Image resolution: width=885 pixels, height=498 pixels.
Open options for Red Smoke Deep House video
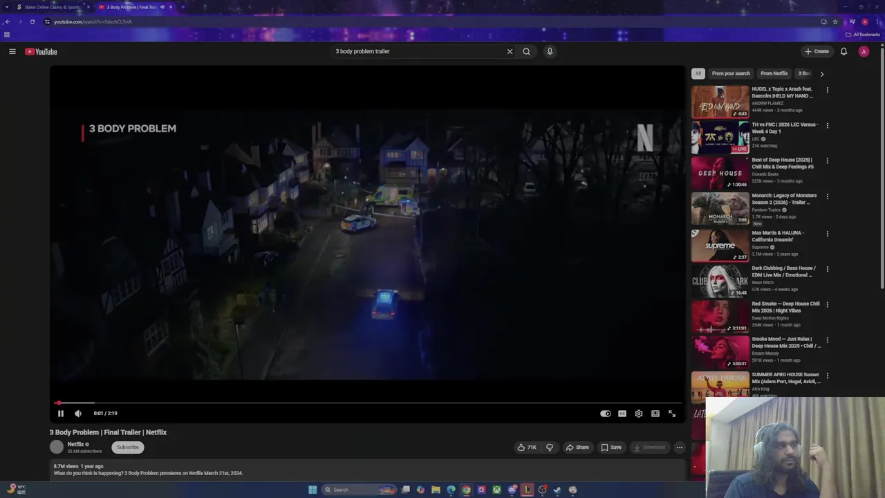[x=827, y=304]
